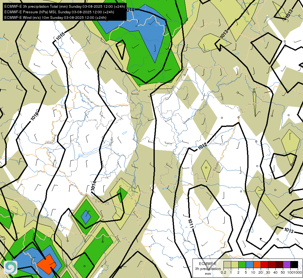Click the Fejér county label
The width and height of the screenshot is (303, 278).
[x=111, y=141]
